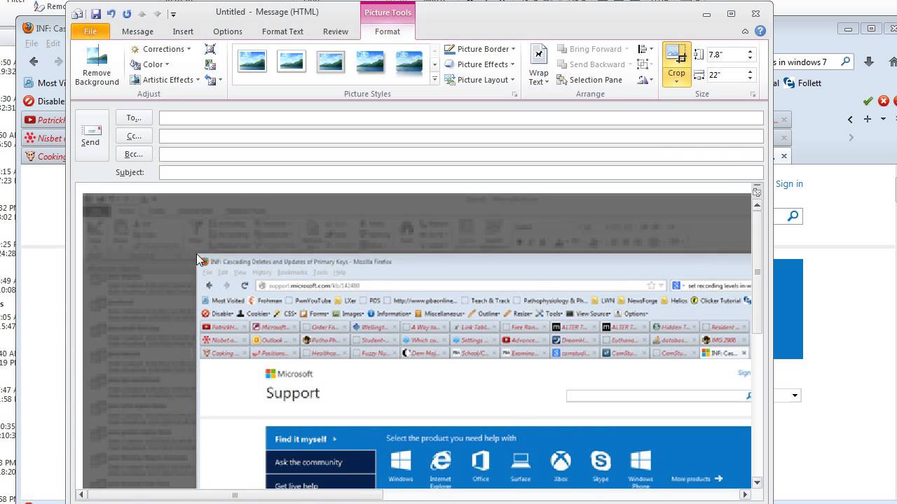Open the Size dialog launcher
This screenshot has height=504, width=897.
[753, 94]
